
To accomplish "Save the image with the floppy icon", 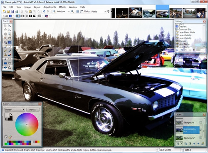I will pyautogui.click(x=12, y=11).
